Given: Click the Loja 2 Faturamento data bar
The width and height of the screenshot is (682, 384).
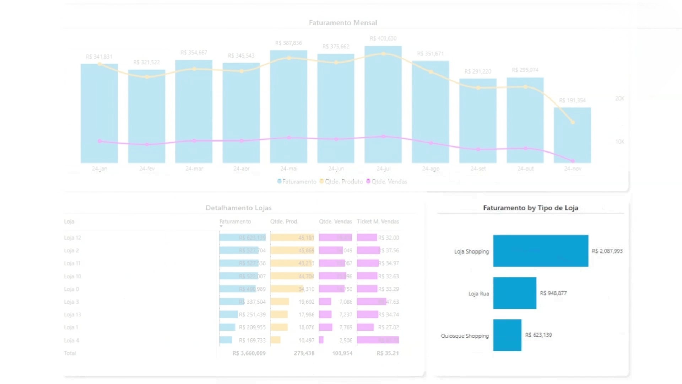Looking at the screenshot, I should click(239, 251).
